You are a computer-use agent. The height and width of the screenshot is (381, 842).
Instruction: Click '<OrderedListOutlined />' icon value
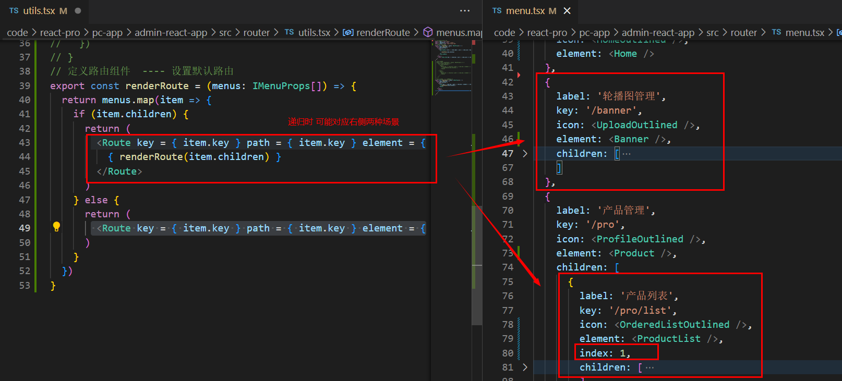(680, 324)
